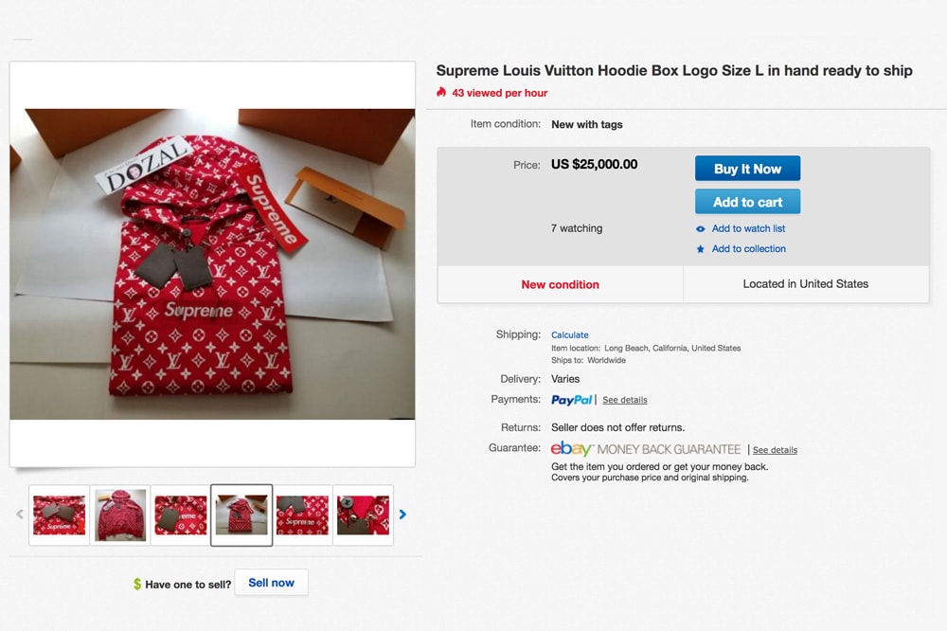Select the Located in United States tab
Image resolution: width=947 pixels, height=631 pixels.
805,284
